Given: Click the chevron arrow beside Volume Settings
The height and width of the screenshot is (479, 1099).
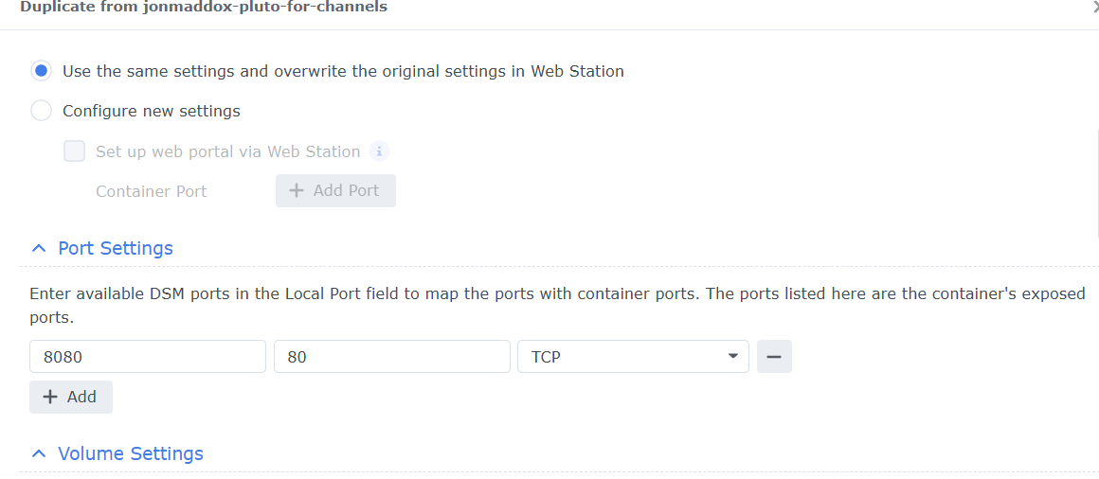Looking at the screenshot, I should (x=38, y=454).
